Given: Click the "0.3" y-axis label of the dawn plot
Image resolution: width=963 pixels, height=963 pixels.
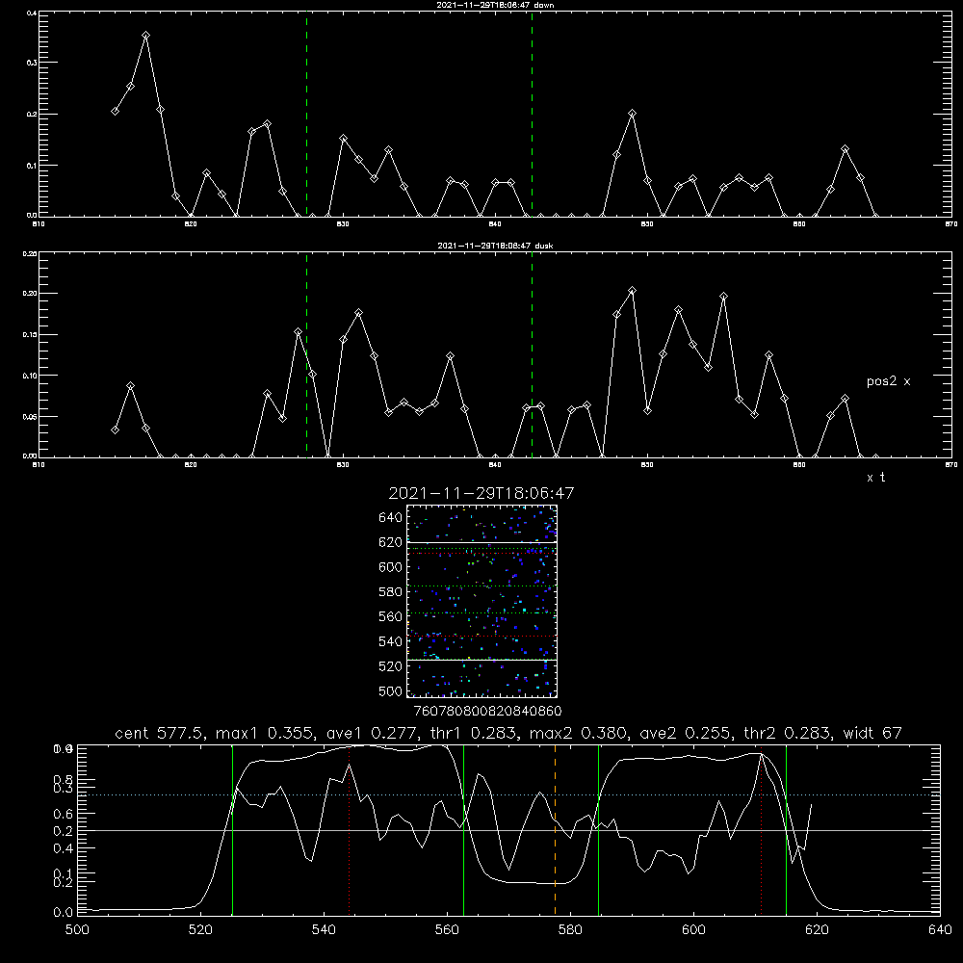Looking at the screenshot, I should [33, 63].
